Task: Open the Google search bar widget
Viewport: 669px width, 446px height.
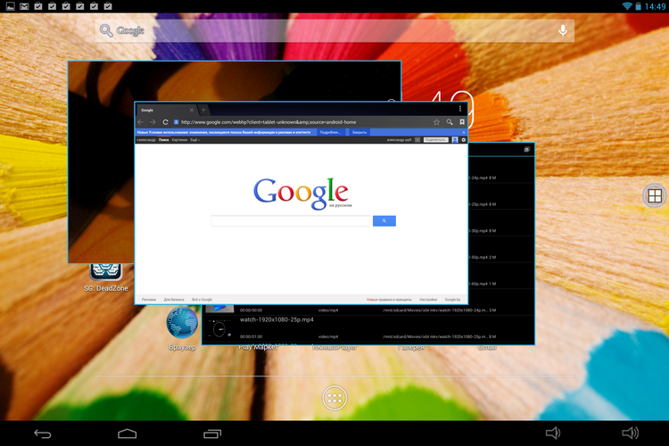Action: pos(334,30)
